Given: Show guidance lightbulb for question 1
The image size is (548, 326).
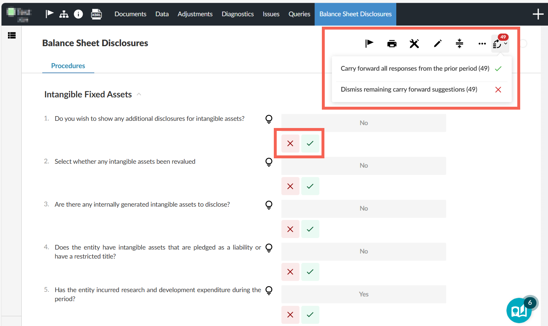Looking at the screenshot, I should click(269, 119).
